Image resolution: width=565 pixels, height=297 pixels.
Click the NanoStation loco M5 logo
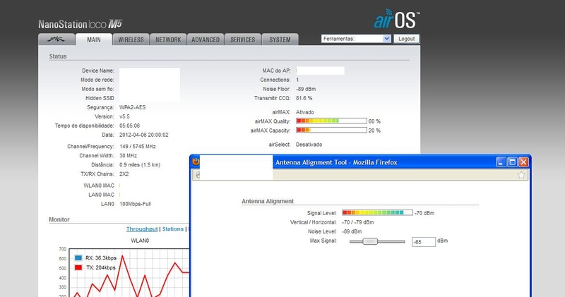[80, 24]
